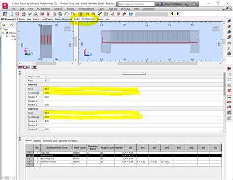Collapse the Right end property group
The width and height of the screenshot is (233, 180).
[25, 109]
